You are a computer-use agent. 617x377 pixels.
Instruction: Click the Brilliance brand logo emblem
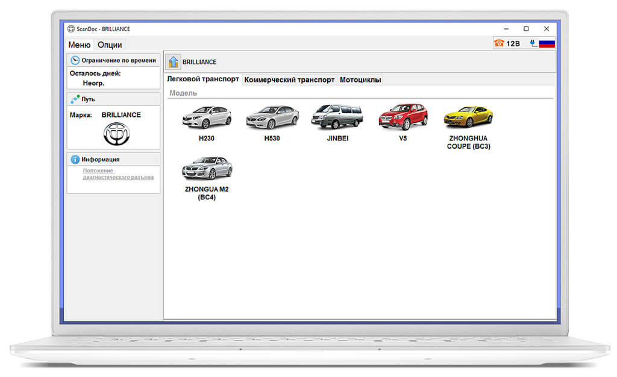[116, 134]
